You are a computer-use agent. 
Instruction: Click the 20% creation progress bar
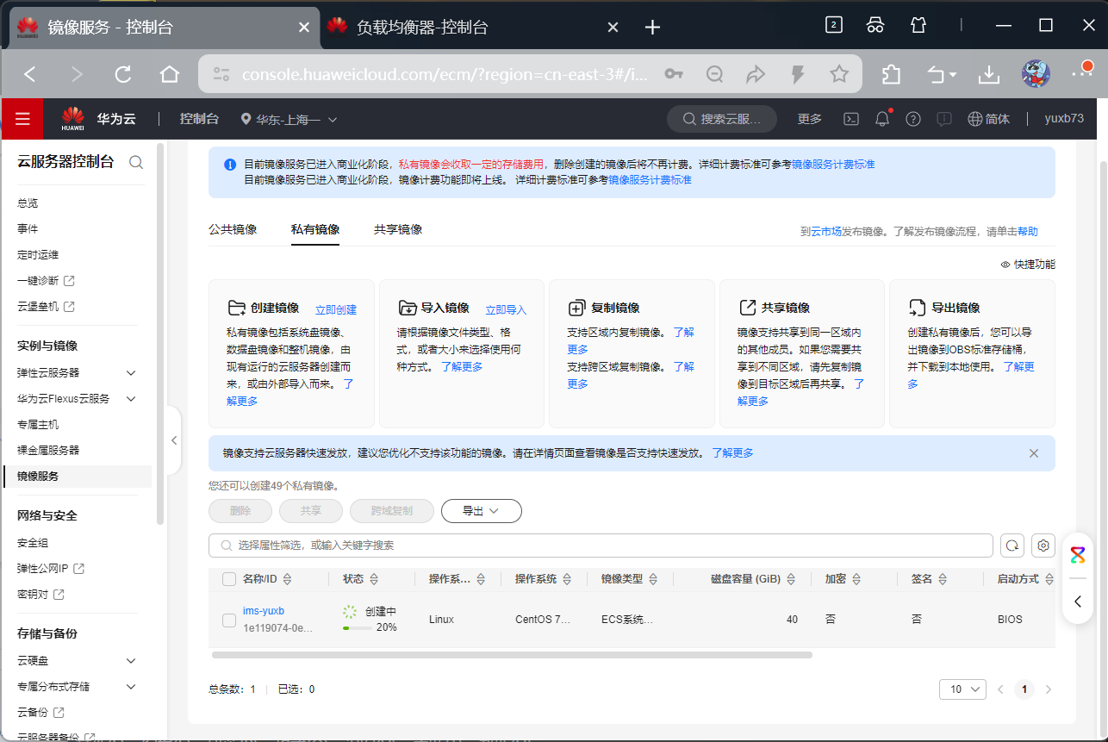pyautogui.click(x=358, y=627)
